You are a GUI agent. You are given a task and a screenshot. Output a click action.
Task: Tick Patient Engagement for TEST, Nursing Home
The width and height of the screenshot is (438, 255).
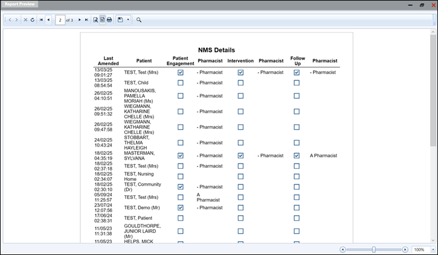(181, 177)
